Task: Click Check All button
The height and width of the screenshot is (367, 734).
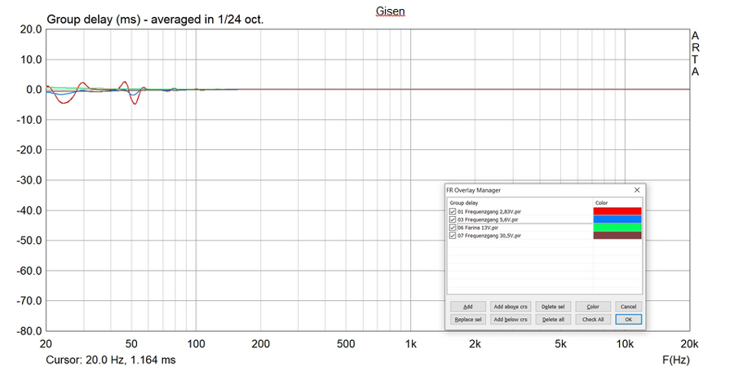Action: (x=593, y=319)
